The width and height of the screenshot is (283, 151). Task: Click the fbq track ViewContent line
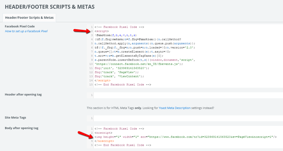click(119, 76)
